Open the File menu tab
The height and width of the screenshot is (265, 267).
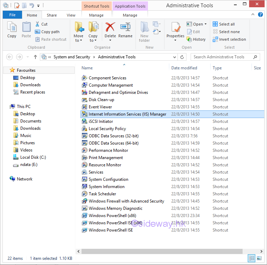(x=12, y=15)
